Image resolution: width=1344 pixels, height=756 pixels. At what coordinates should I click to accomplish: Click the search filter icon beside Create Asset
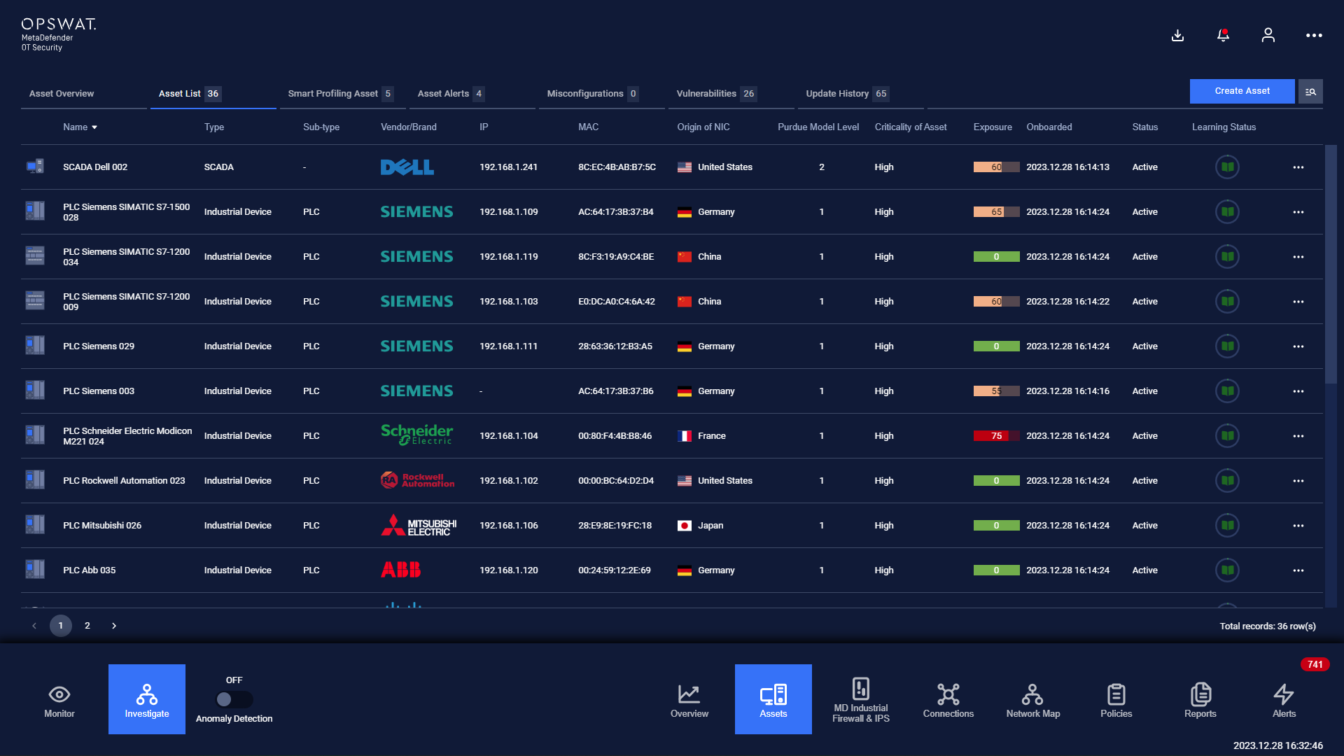(1310, 92)
